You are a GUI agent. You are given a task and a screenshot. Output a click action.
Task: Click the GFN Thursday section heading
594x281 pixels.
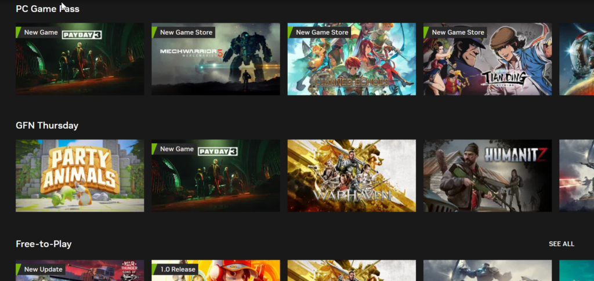tap(47, 126)
